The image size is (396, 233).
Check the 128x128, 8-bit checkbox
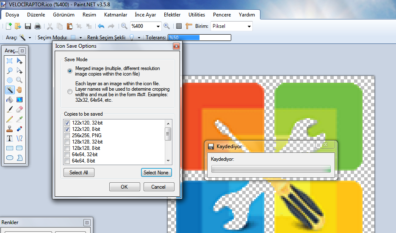click(67, 148)
